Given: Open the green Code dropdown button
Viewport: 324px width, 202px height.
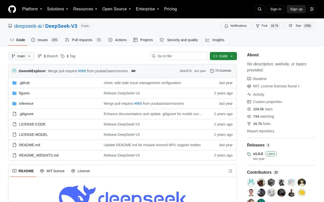Looking at the screenshot, I should click(223, 56).
